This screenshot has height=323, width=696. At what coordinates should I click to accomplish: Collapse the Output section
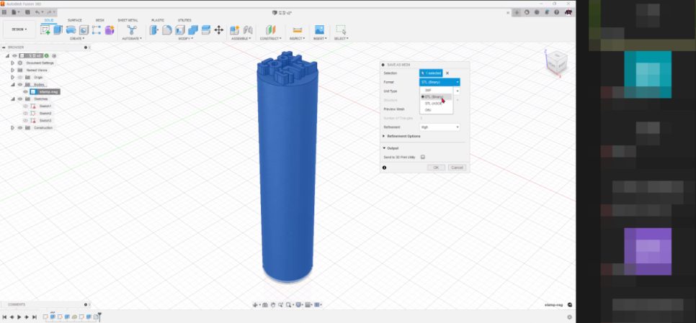tap(385, 148)
